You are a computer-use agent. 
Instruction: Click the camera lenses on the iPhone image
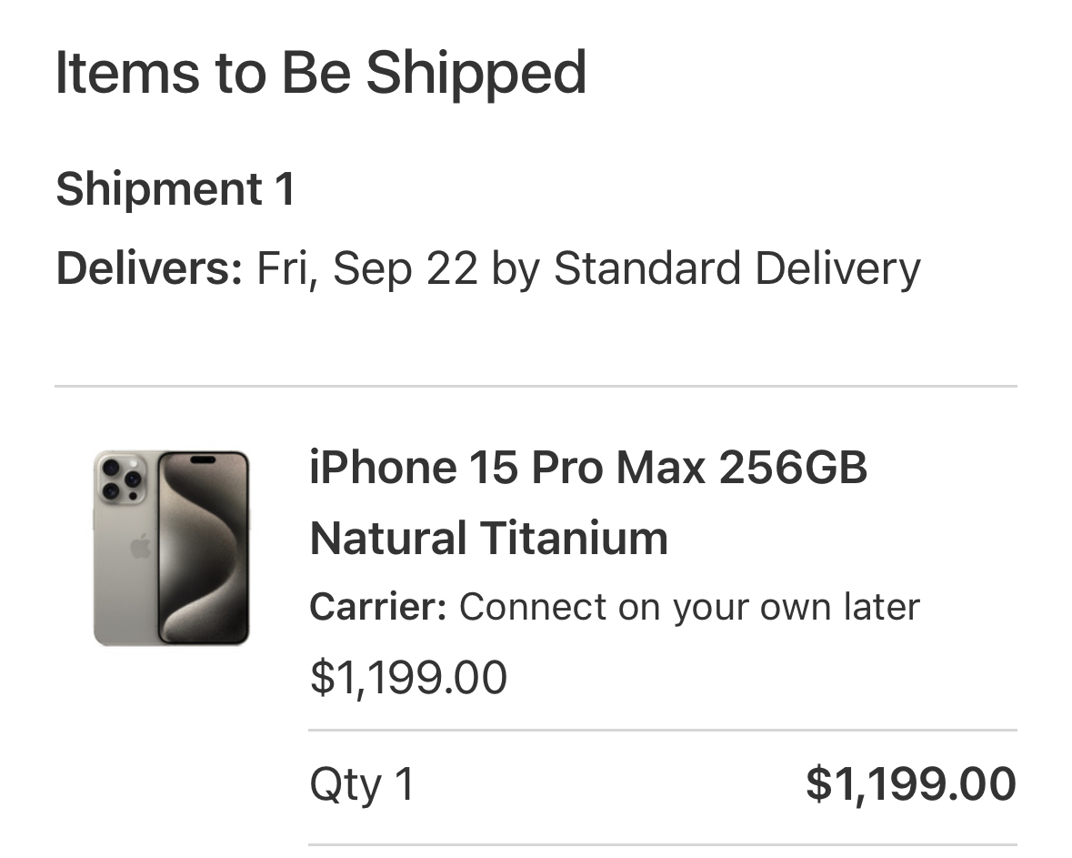click(120, 479)
